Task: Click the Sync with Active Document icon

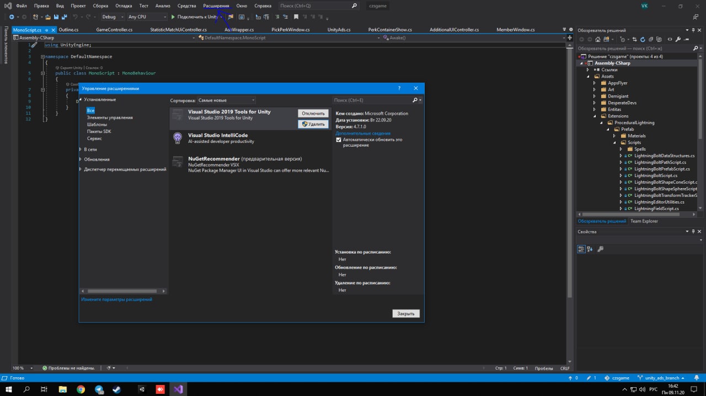Action: [x=635, y=40]
